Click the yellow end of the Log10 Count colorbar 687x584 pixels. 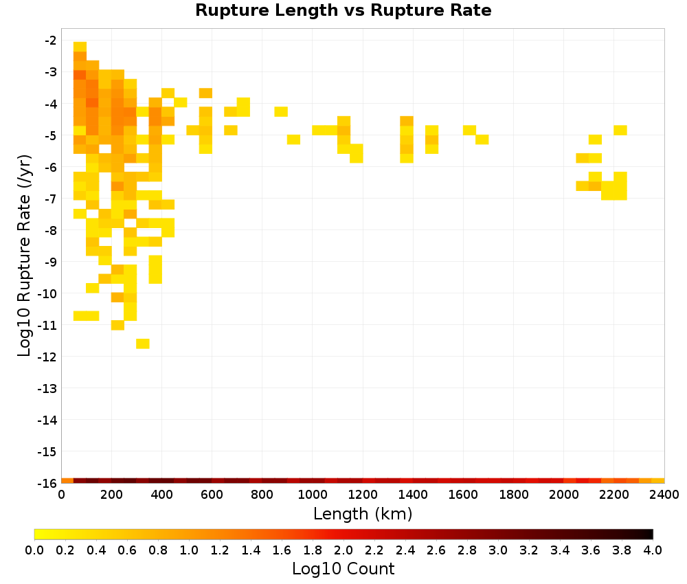pos(39,534)
